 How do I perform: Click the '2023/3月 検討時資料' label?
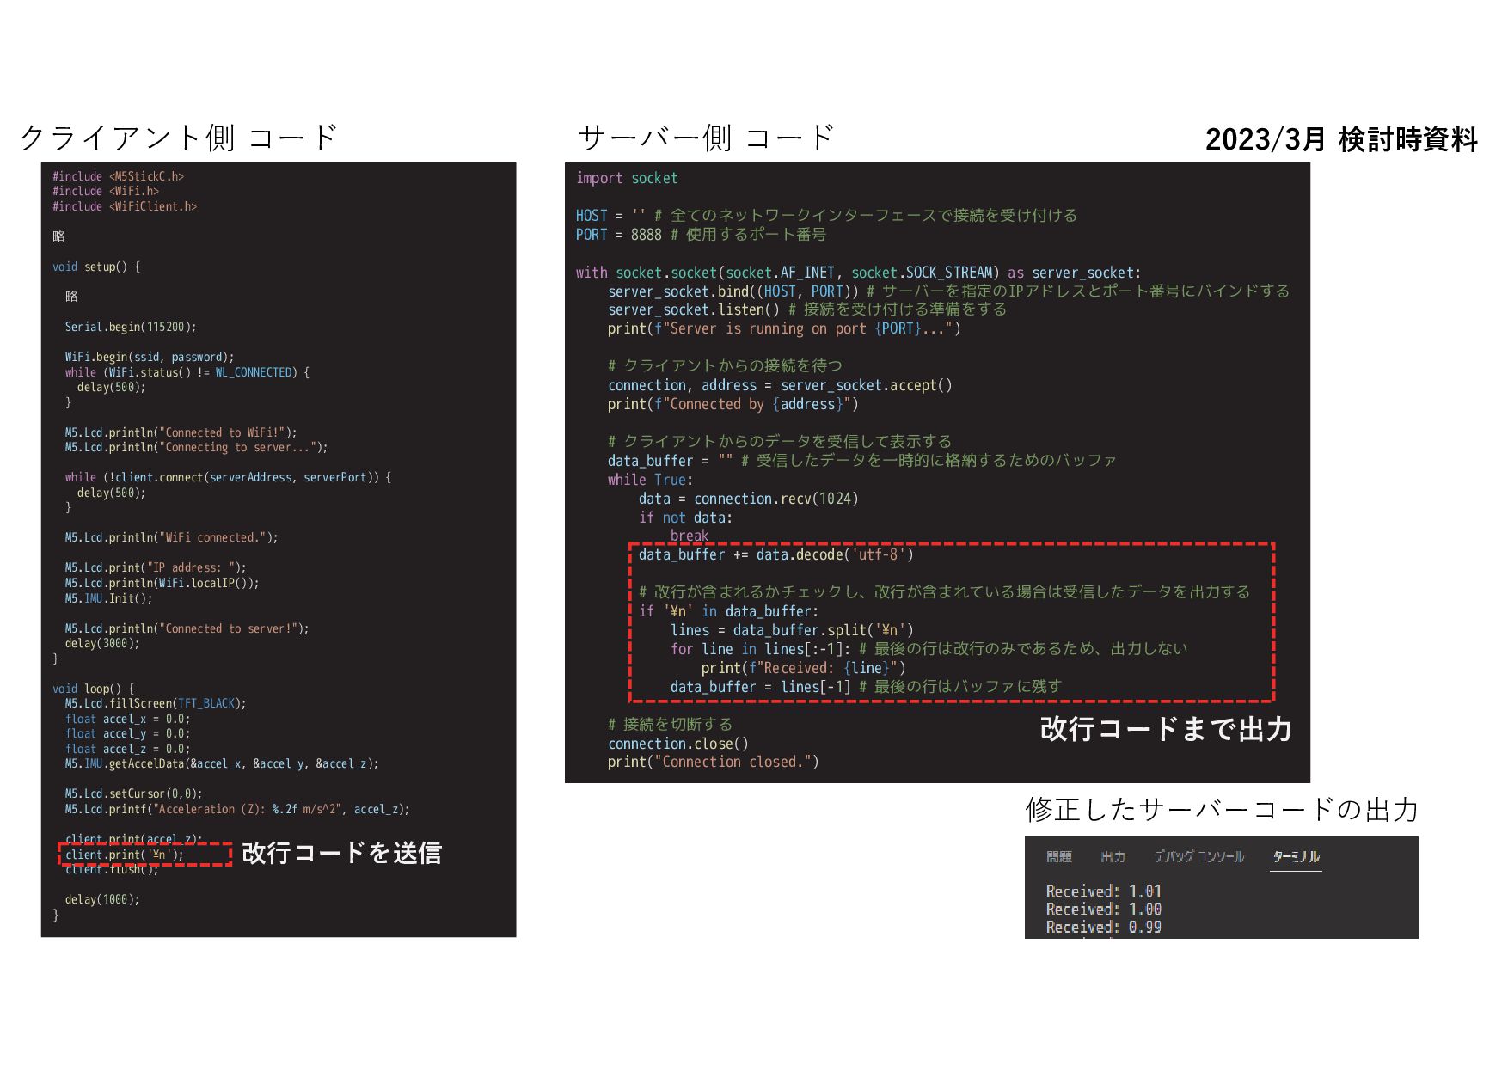click(1341, 139)
